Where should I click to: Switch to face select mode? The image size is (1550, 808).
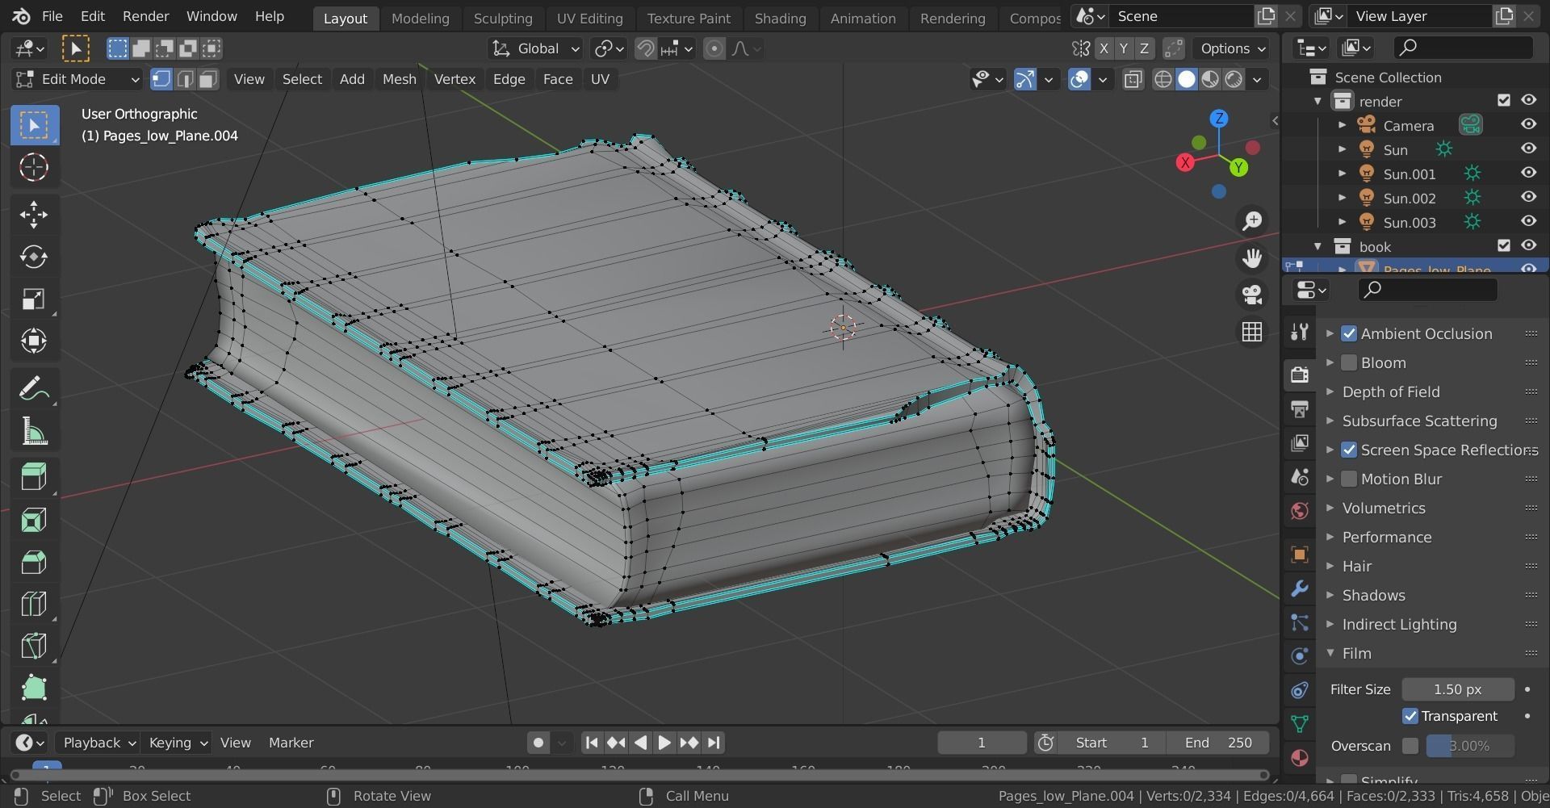coord(208,79)
